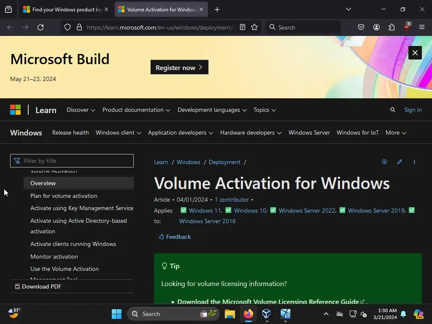432x324 pixels.
Task: Open the Deployment breadcrumb link
Action: [x=224, y=162]
